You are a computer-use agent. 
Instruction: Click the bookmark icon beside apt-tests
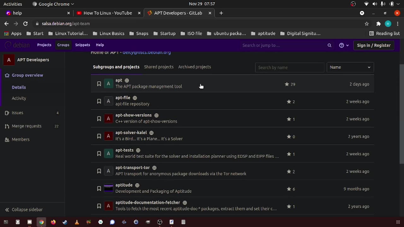tap(99, 154)
